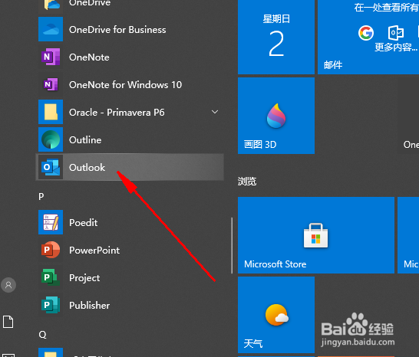This screenshot has width=419, height=357.
Task: Launch OneNote from its purple icon
Action: [51, 57]
